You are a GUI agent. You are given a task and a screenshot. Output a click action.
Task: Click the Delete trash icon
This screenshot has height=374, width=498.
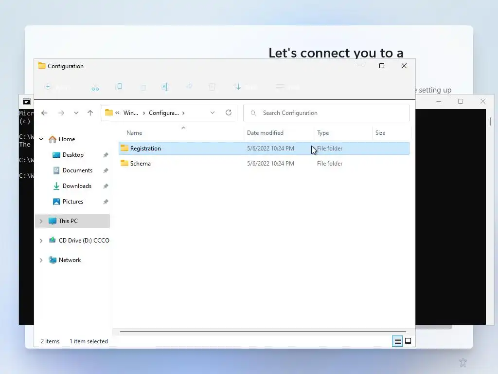(212, 87)
